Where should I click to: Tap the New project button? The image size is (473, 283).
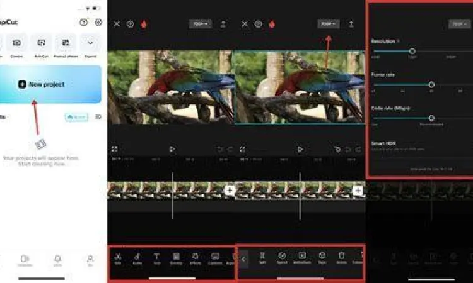pos(50,84)
